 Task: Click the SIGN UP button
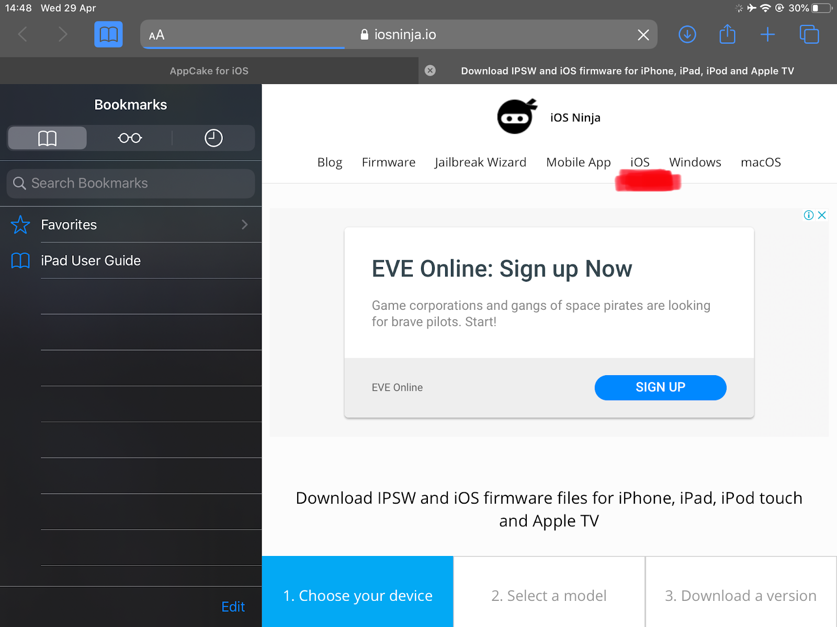tap(660, 387)
